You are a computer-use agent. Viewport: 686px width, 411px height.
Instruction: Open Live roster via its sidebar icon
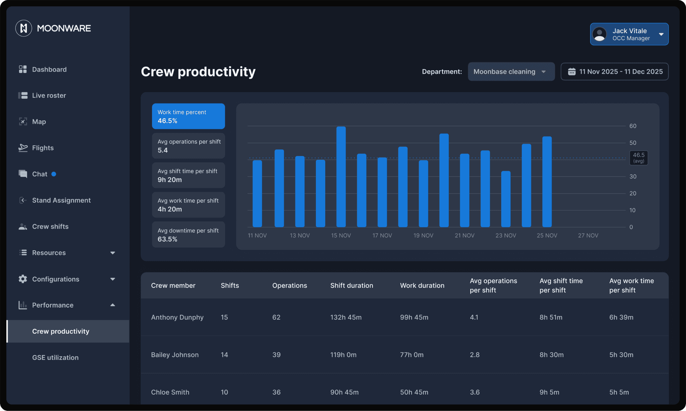[x=22, y=95]
